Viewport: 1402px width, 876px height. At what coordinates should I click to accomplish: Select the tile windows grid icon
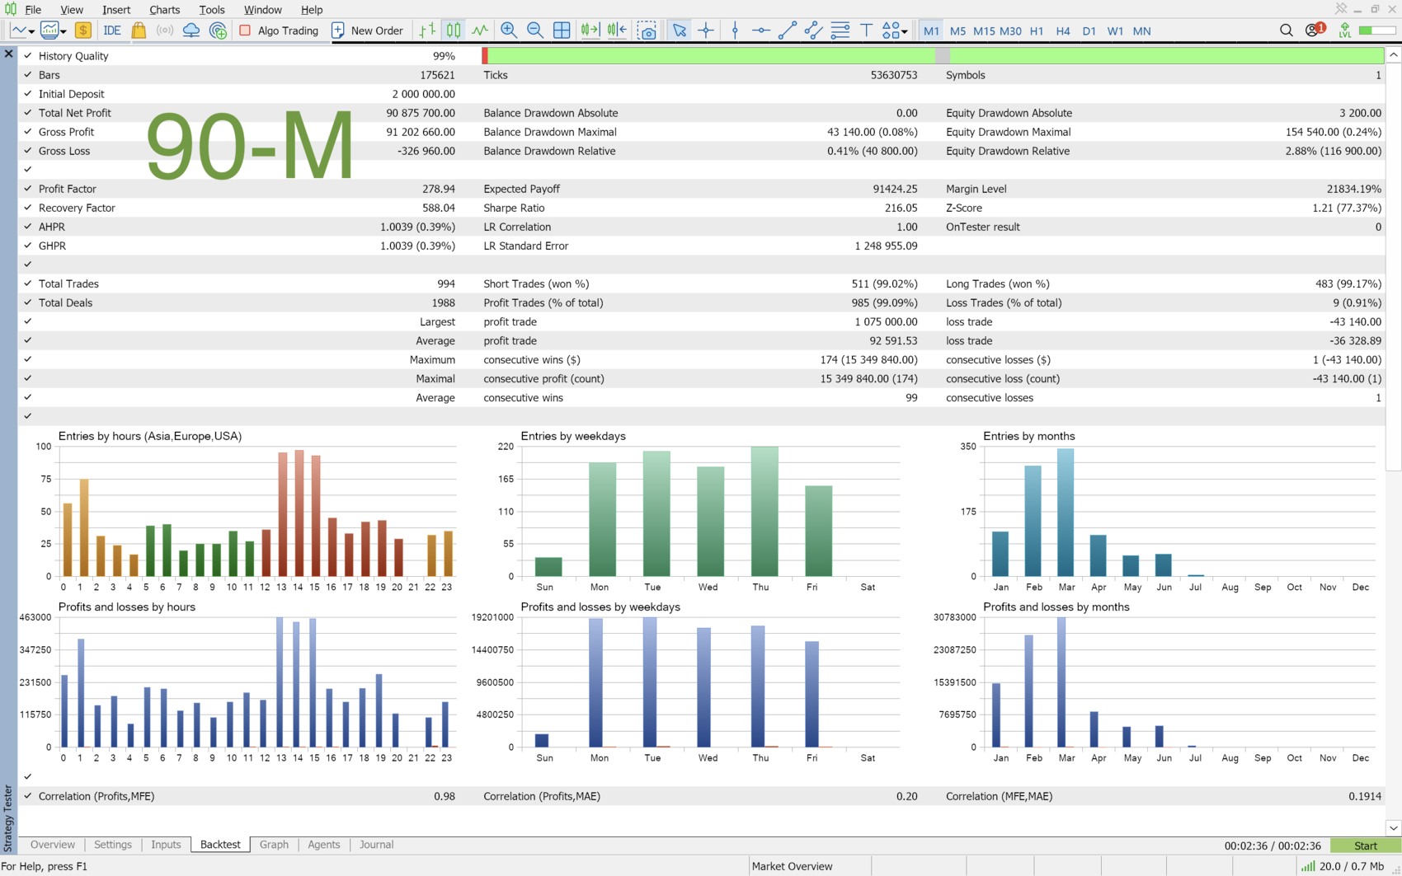[562, 30]
